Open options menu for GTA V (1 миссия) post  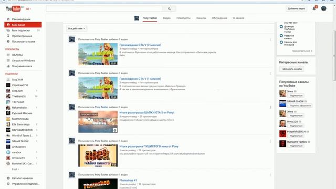270,73
